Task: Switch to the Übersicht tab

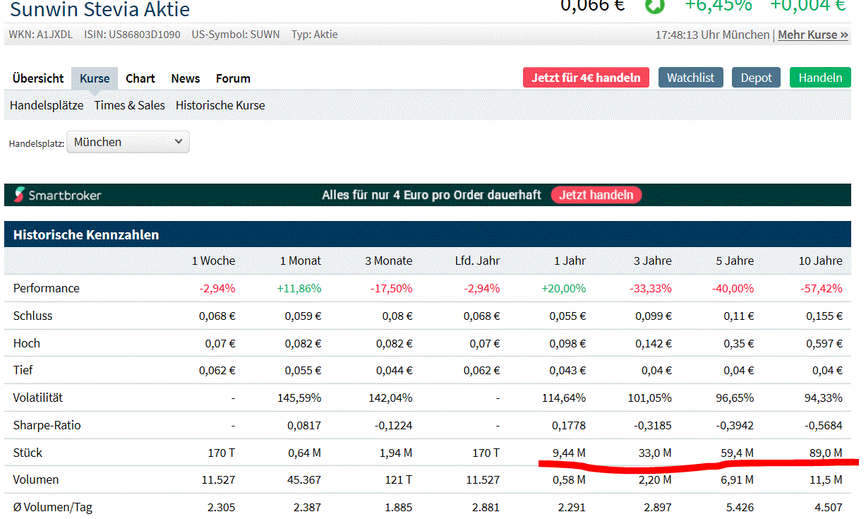Action: (x=38, y=78)
